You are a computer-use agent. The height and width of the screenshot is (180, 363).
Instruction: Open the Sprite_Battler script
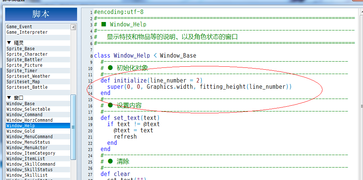tap(38, 60)
